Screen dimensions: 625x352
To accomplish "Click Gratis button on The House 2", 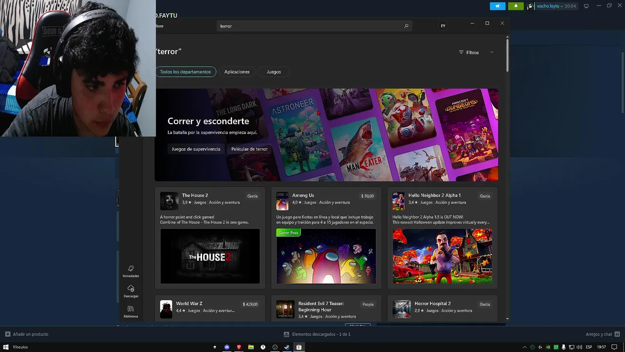I will (x=252, y=196).
